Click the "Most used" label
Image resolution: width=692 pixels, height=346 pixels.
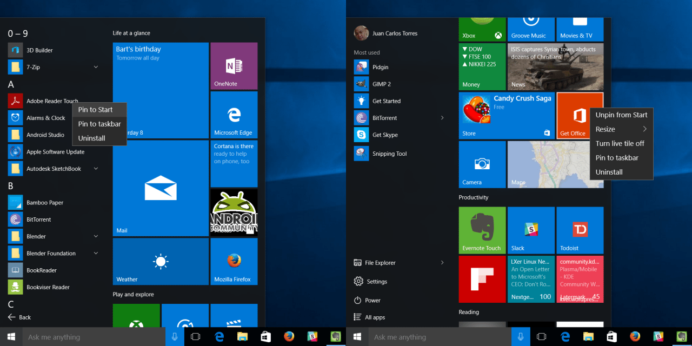(367, 52)
